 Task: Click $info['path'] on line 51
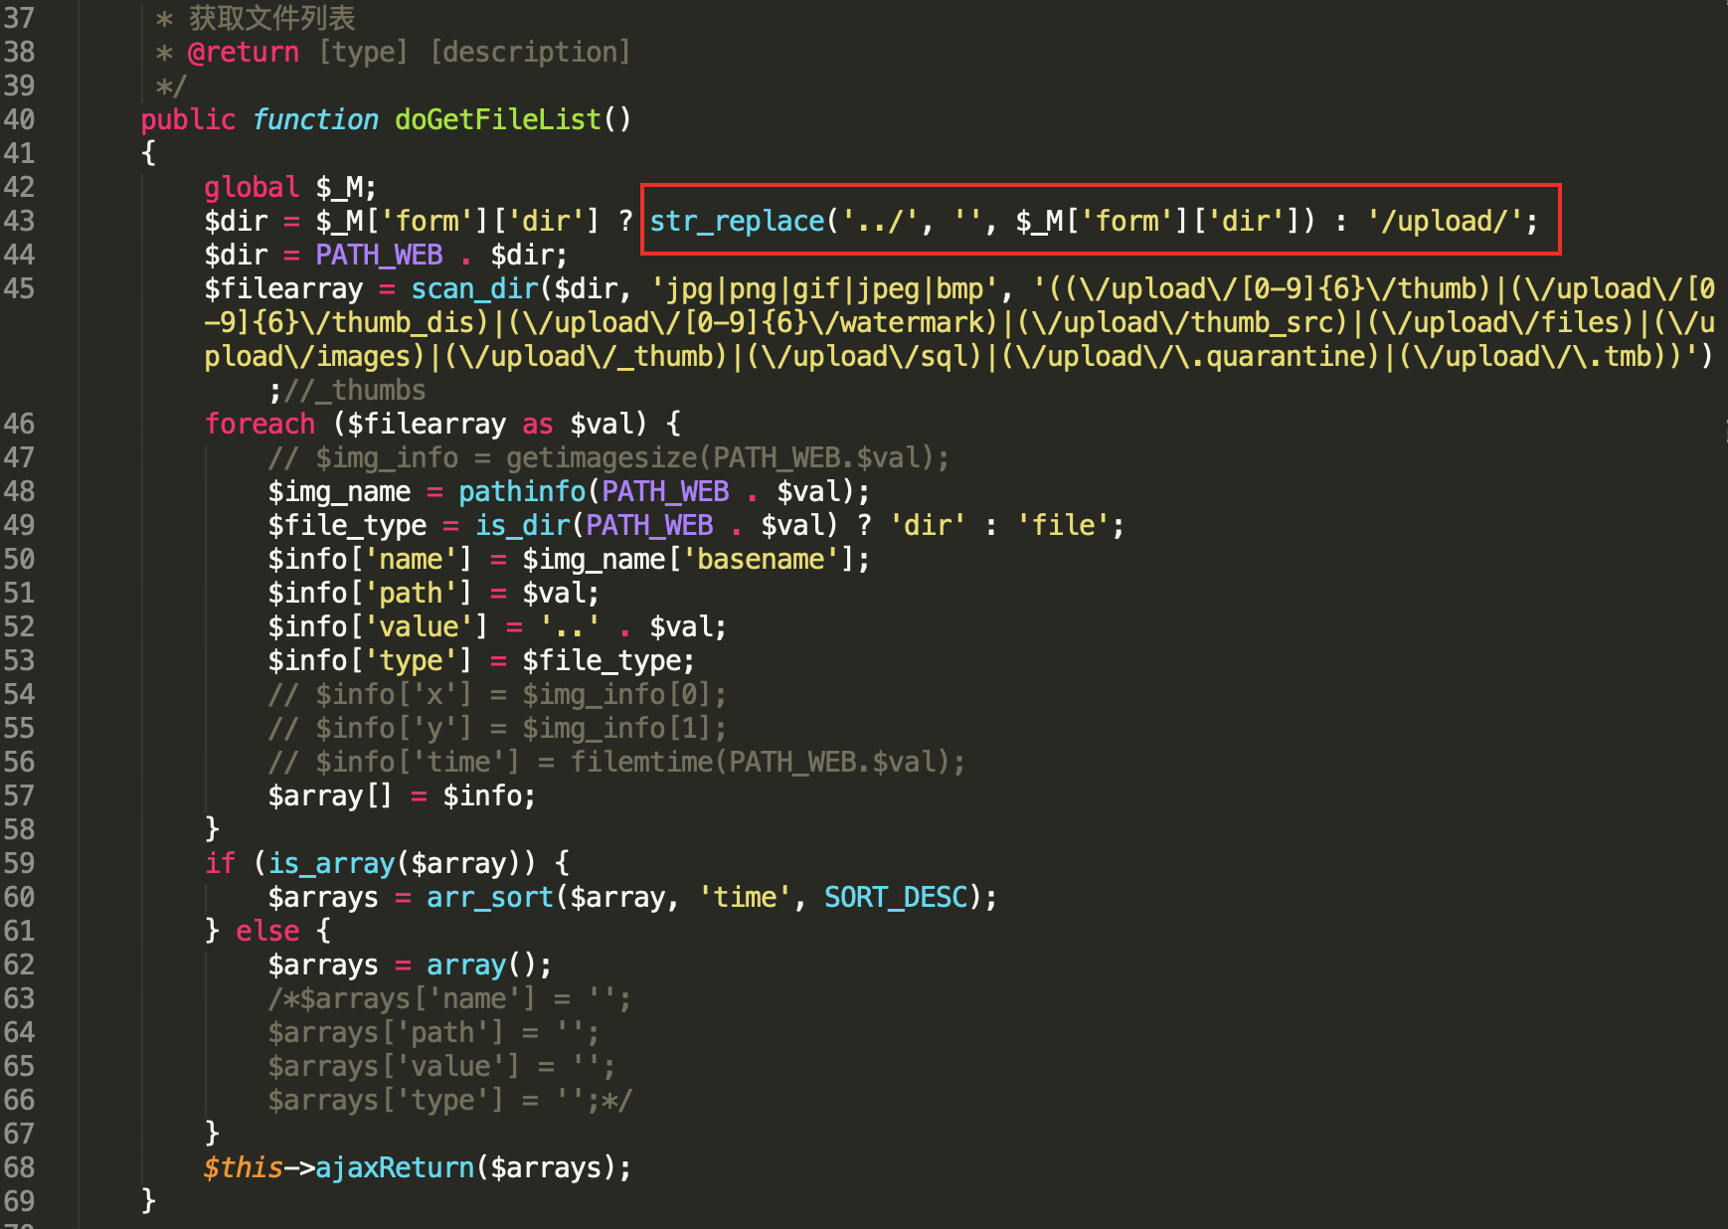371,593
